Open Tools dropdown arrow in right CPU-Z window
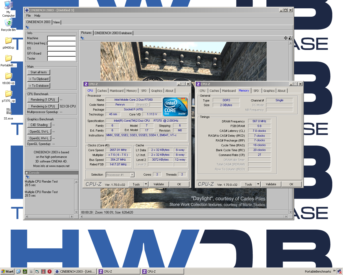Viewport: 343px width, 275px height. coord(258,184)
